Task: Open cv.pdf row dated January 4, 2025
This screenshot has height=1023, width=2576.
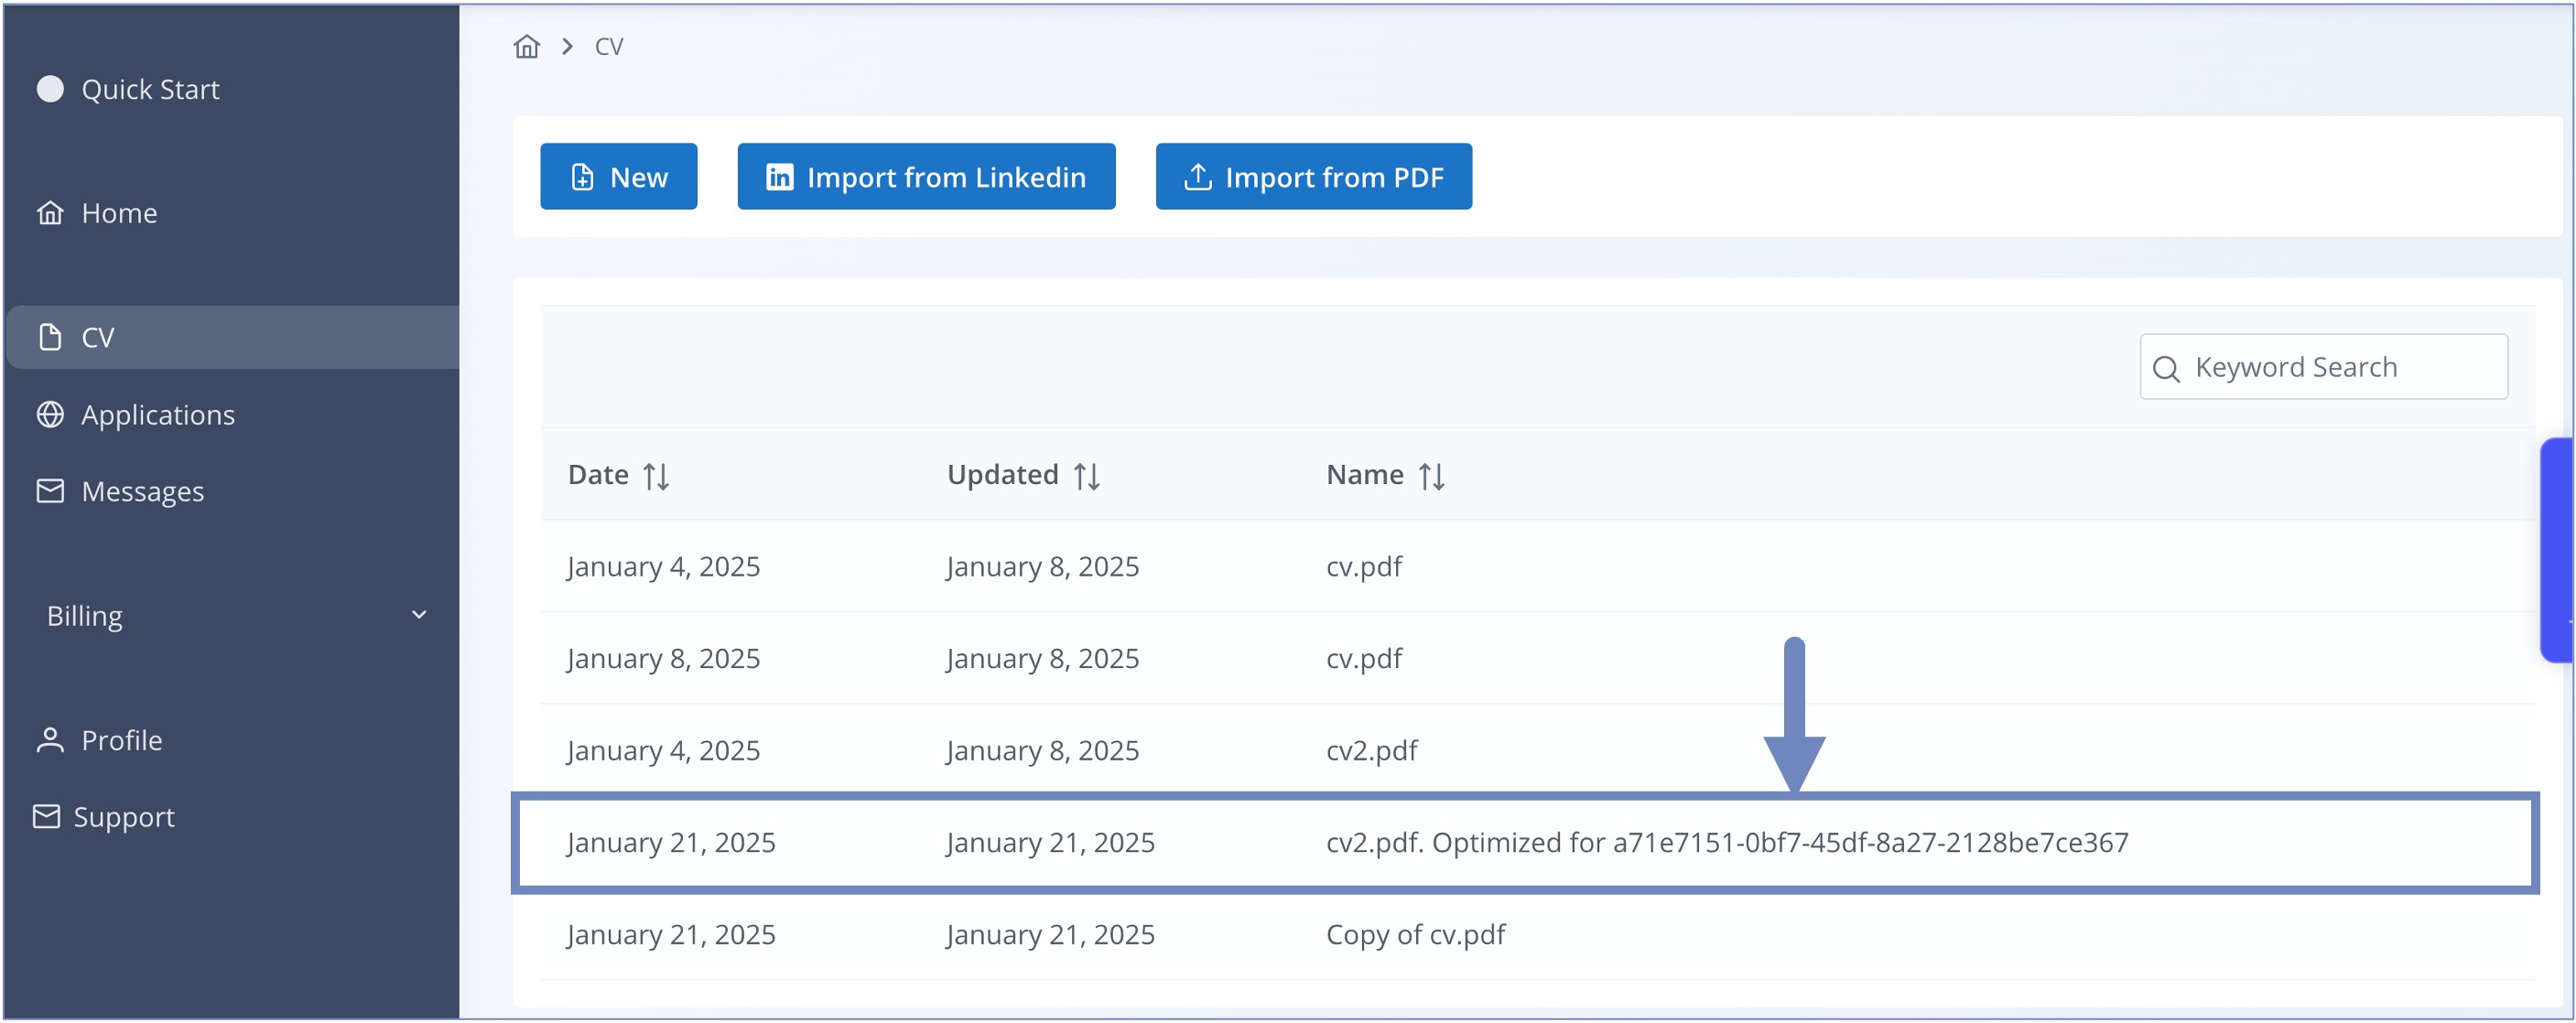Action: coord(1537,566)
